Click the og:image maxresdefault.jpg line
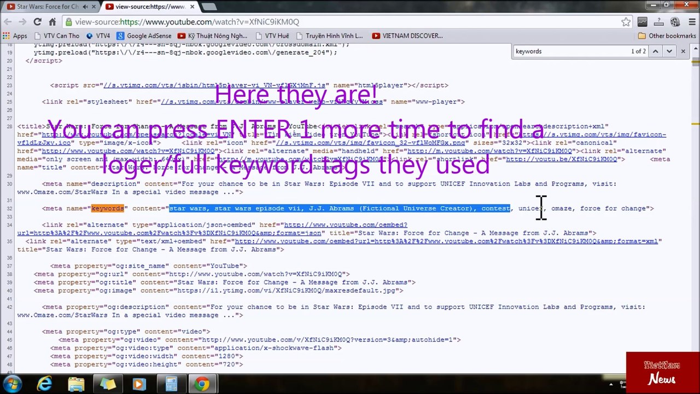Viewport: 700px width, 394px height. 218,291
